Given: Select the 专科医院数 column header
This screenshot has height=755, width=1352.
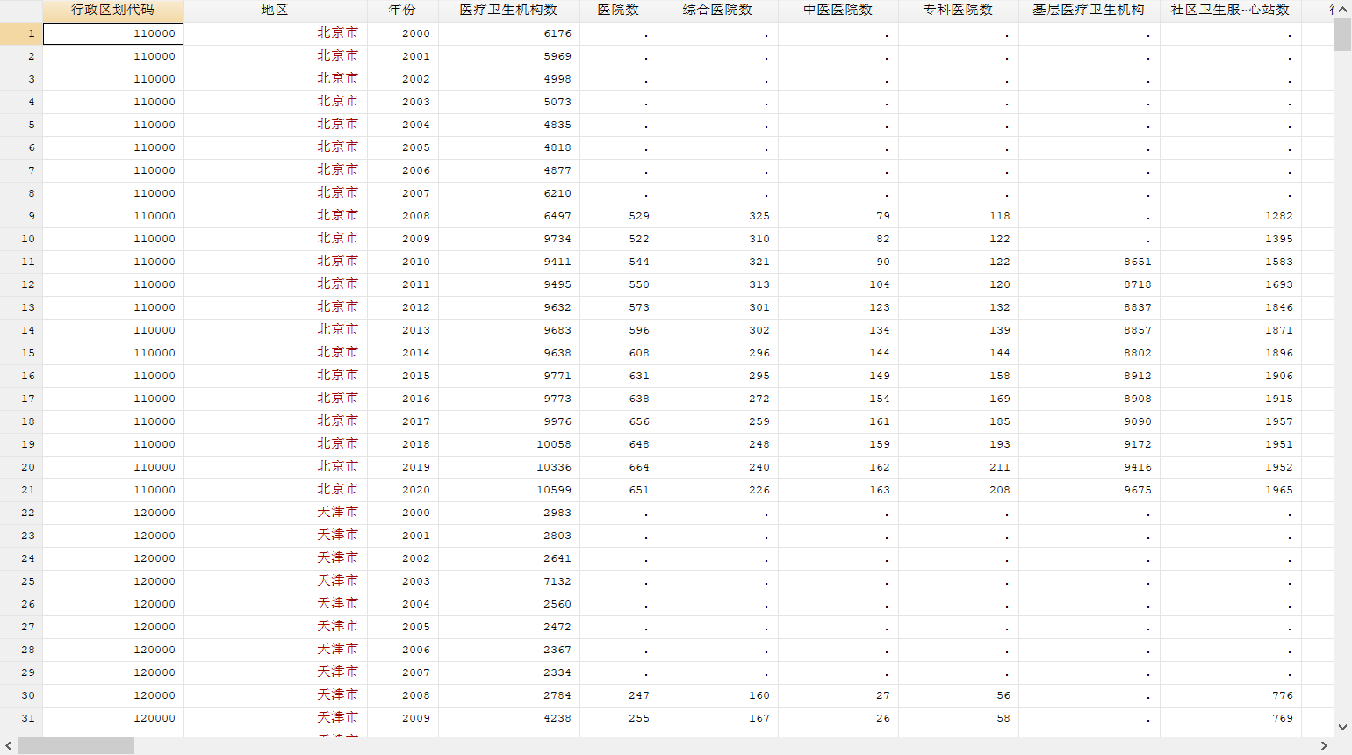Looking at the screenshot, I should tap(959, 11).
